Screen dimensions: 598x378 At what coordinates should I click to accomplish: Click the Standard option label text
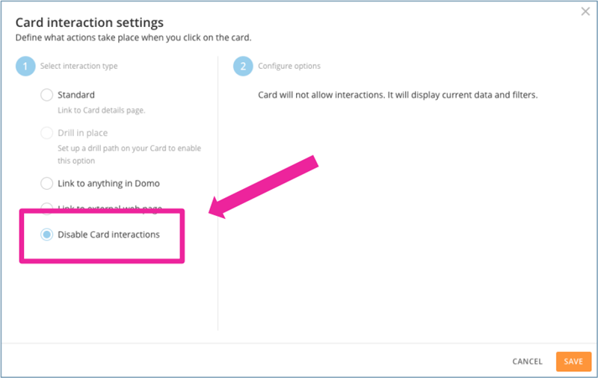pos(76,95)
